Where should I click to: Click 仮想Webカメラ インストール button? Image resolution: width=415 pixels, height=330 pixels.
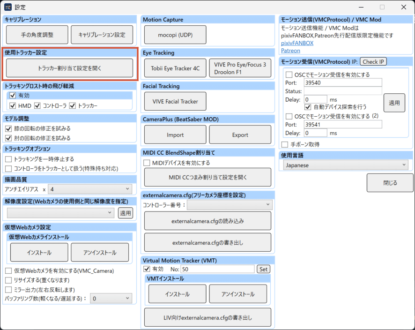coord(39,252)
